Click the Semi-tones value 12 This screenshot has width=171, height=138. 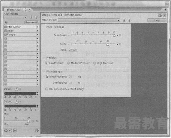click(120, 35)
